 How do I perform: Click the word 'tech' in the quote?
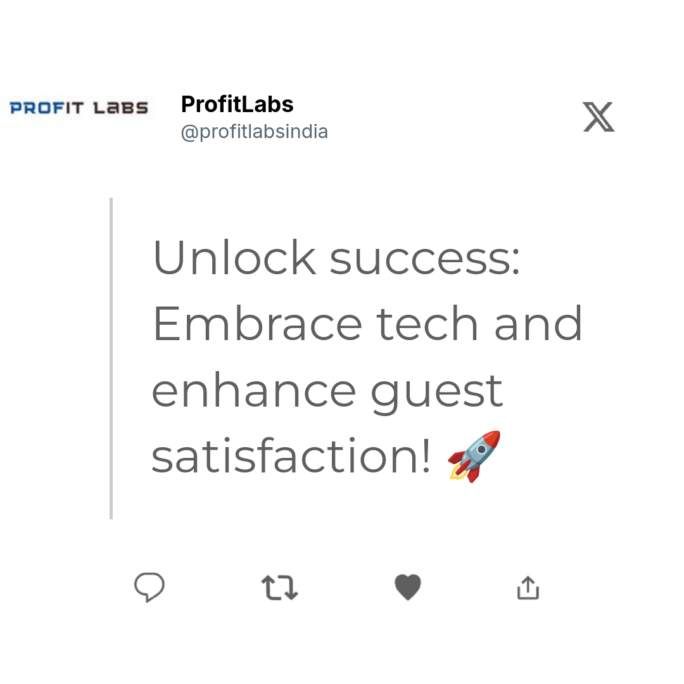[427, 324]
